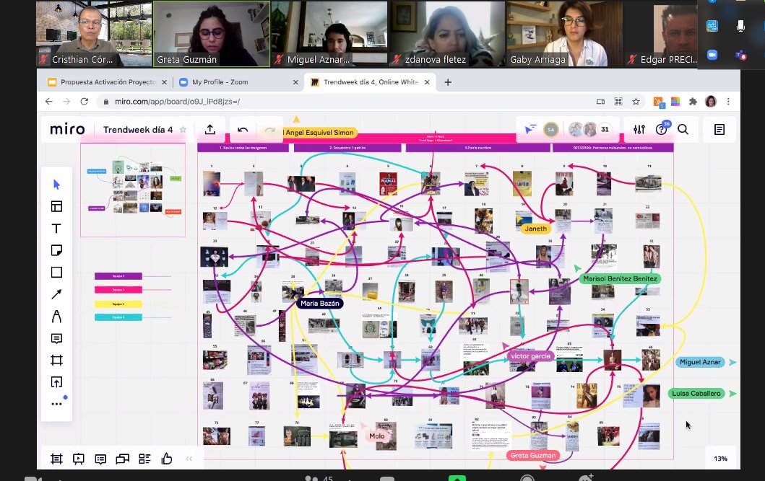Click Gaby Arriaga's video tile

[x=564, y=34]
